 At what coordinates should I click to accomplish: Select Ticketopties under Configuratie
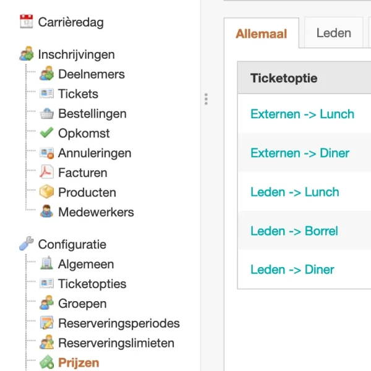point(92,284)
